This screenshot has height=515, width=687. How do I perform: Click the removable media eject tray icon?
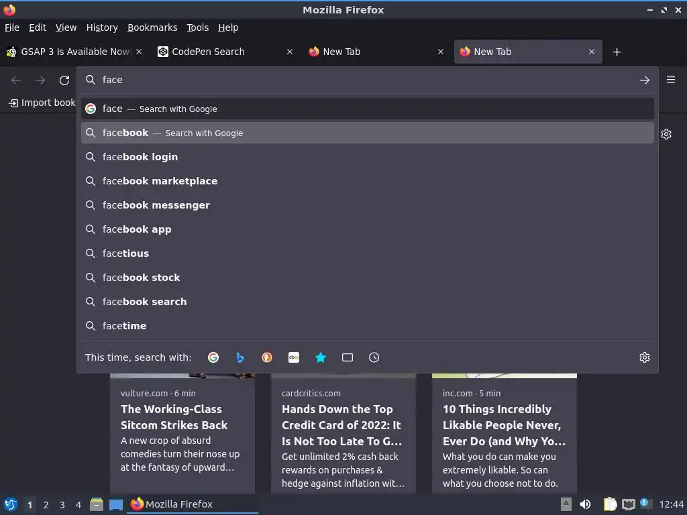[566, 504]
